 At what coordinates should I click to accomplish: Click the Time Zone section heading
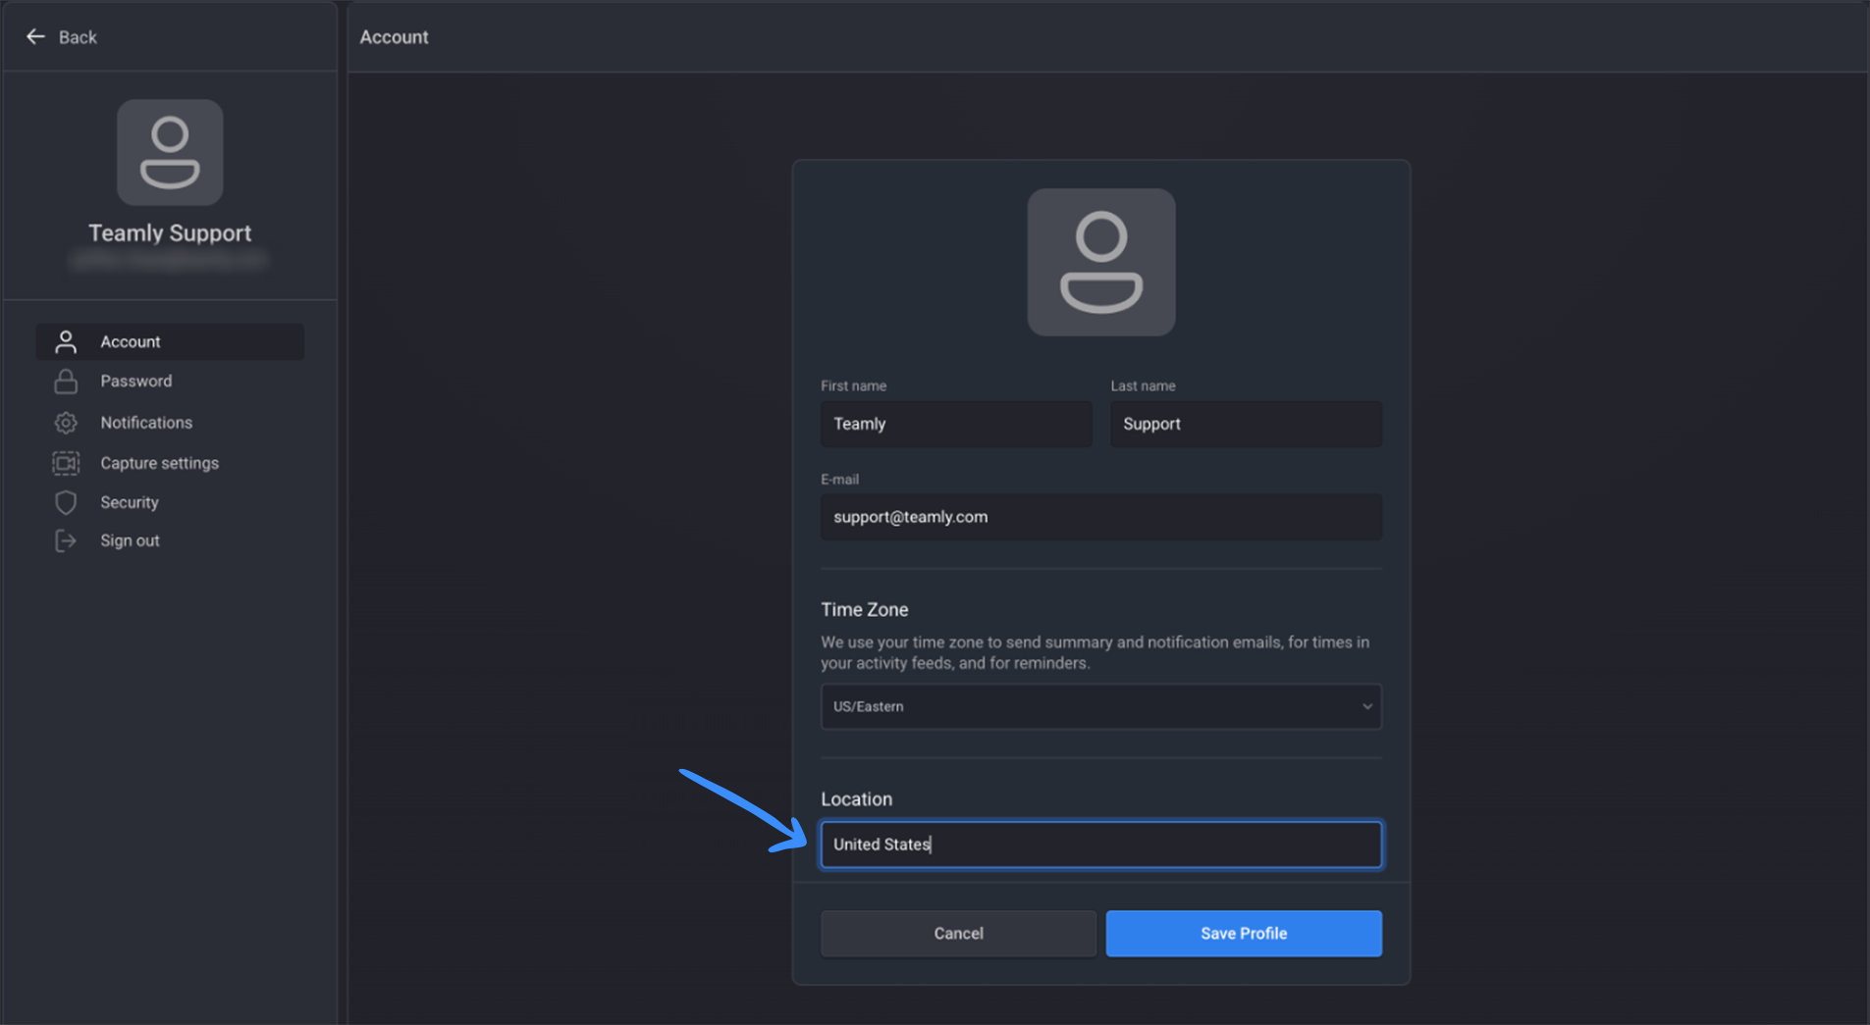865,609
